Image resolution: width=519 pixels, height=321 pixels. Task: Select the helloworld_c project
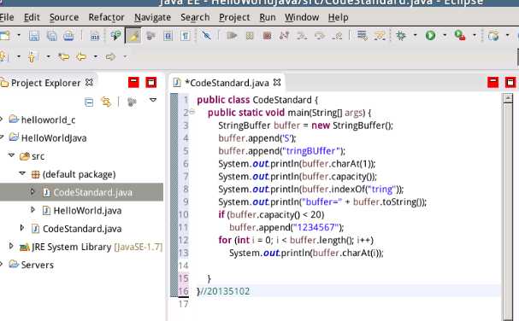tap(48, 120)
